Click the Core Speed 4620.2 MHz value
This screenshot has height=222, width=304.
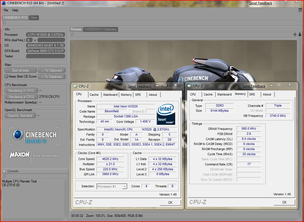point(110,159)
